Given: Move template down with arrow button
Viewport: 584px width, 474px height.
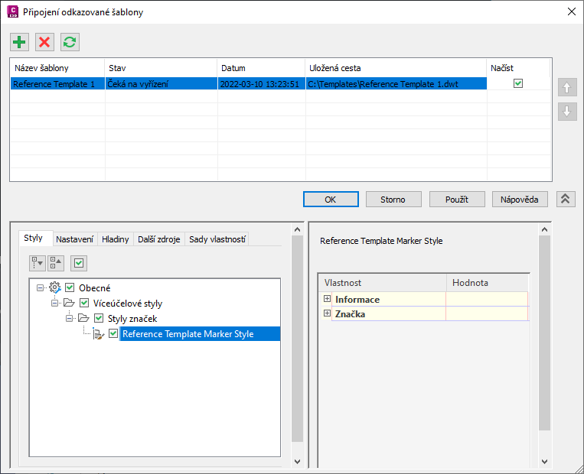Looking at the screenshot, I should pyautogui.click(x=567, y=112).
